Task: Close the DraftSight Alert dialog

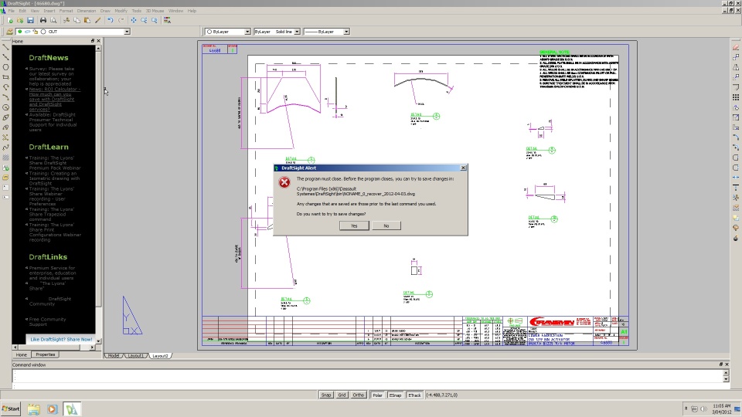Action: click(463, 168)
